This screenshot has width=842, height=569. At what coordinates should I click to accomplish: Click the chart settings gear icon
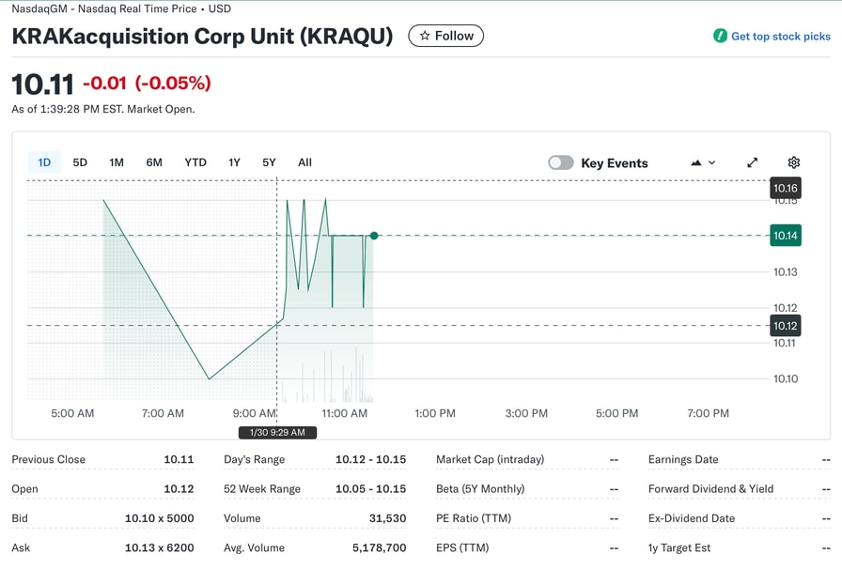tap(793, 162)
